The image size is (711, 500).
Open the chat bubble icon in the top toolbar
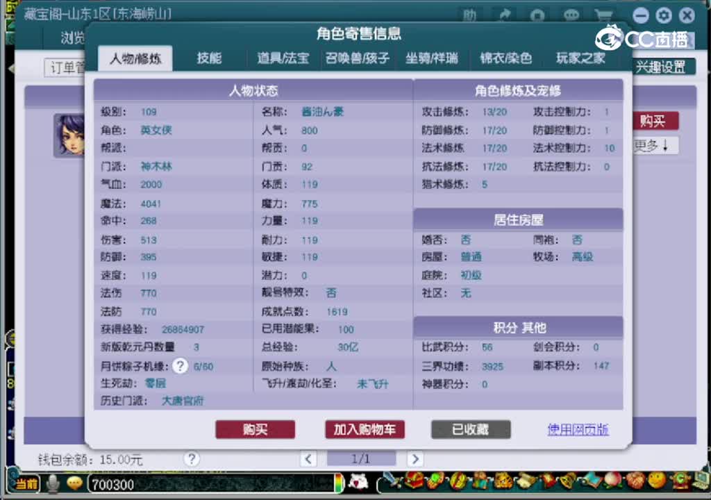(x=571, y=15)
